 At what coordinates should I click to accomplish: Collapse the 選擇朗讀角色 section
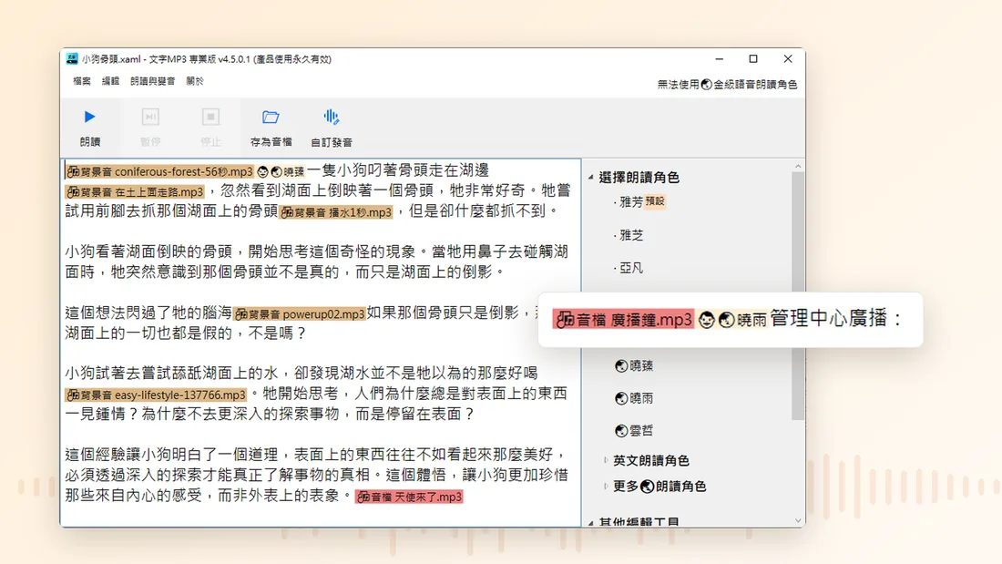(591, 177)
